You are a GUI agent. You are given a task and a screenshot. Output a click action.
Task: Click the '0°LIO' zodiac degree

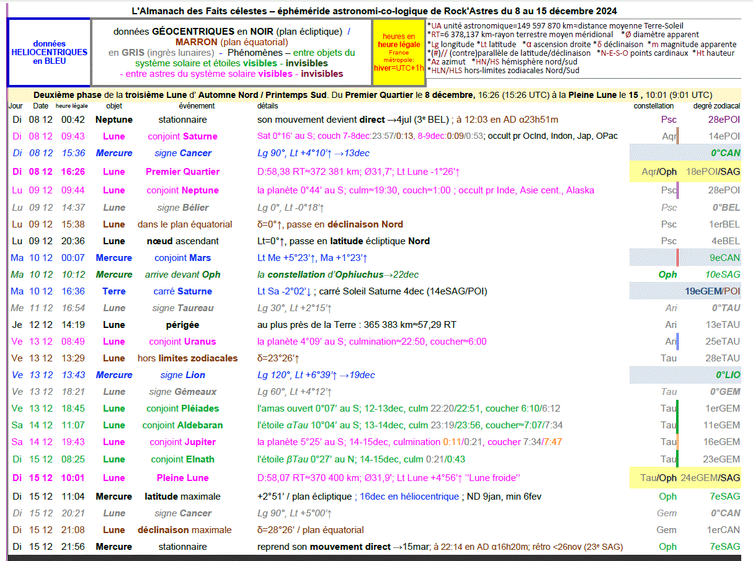point(728,375)
